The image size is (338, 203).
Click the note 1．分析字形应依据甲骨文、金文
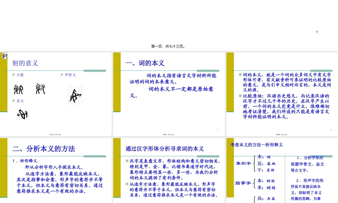(x=307, y=164)
